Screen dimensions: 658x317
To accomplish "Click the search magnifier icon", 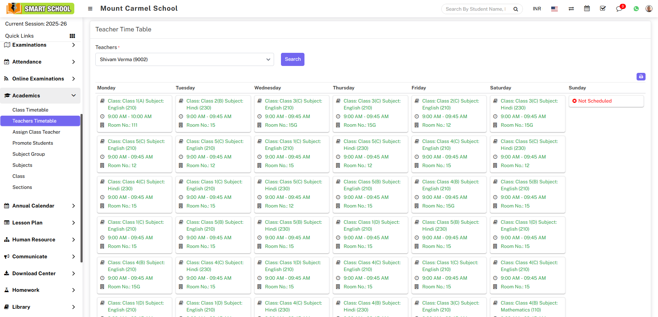I will [516, 9].
